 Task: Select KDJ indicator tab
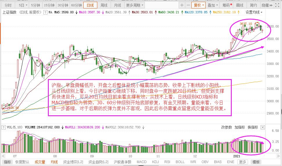click(x=155, y=162)
